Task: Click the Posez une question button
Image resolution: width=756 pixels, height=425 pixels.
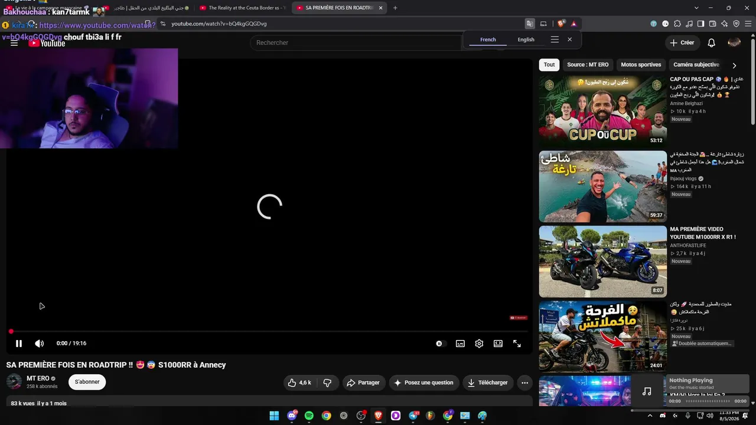Action: point(424,382)
